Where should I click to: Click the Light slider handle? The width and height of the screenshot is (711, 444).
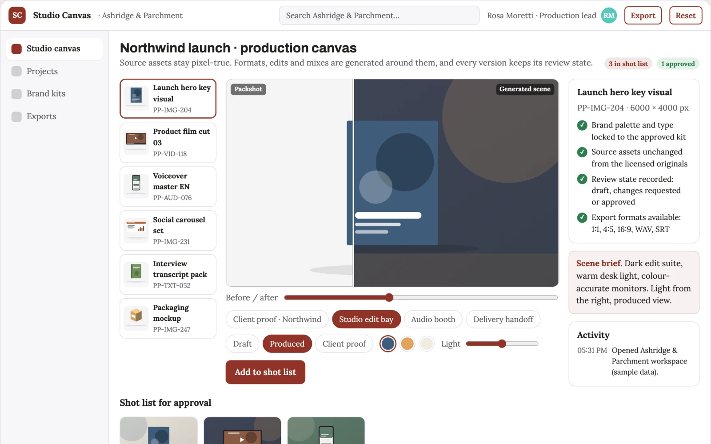(x=502, y=344)
